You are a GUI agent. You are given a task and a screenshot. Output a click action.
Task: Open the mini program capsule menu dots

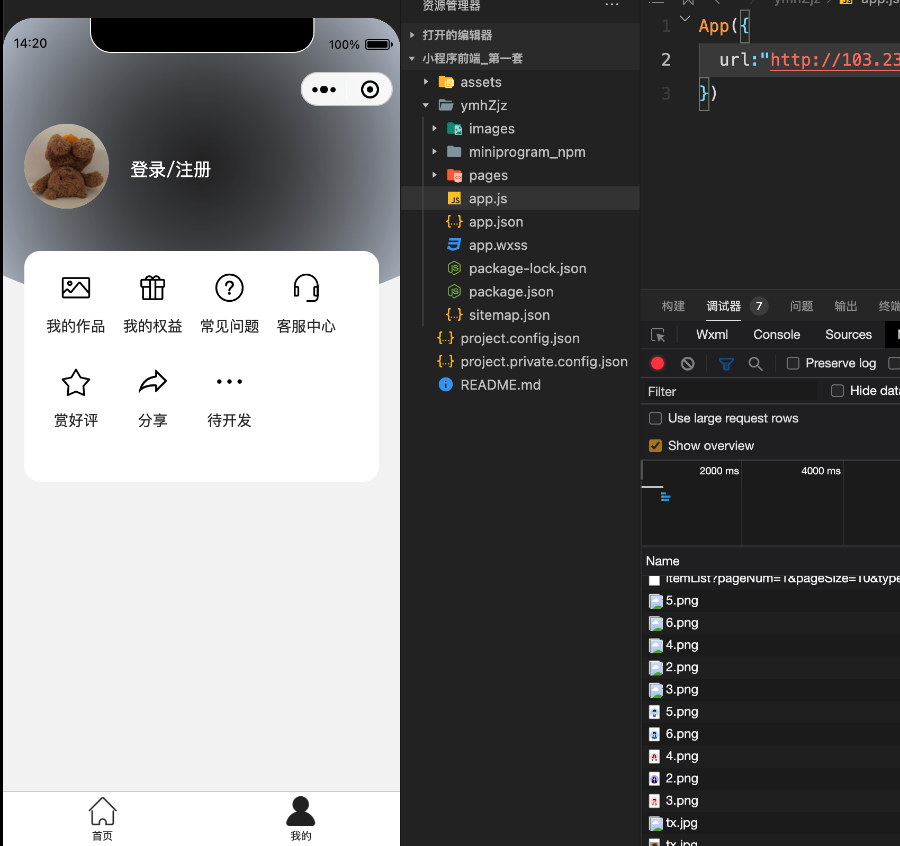pos(324,89)
